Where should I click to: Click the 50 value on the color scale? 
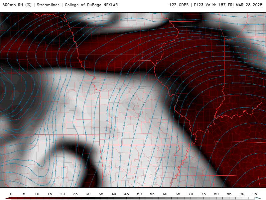point(139,194)
